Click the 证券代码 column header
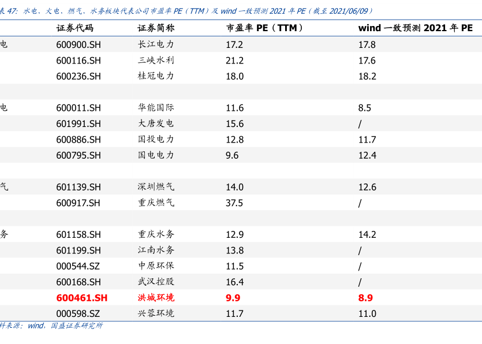Viewport: 482px width, 344px height. (74, 28)
